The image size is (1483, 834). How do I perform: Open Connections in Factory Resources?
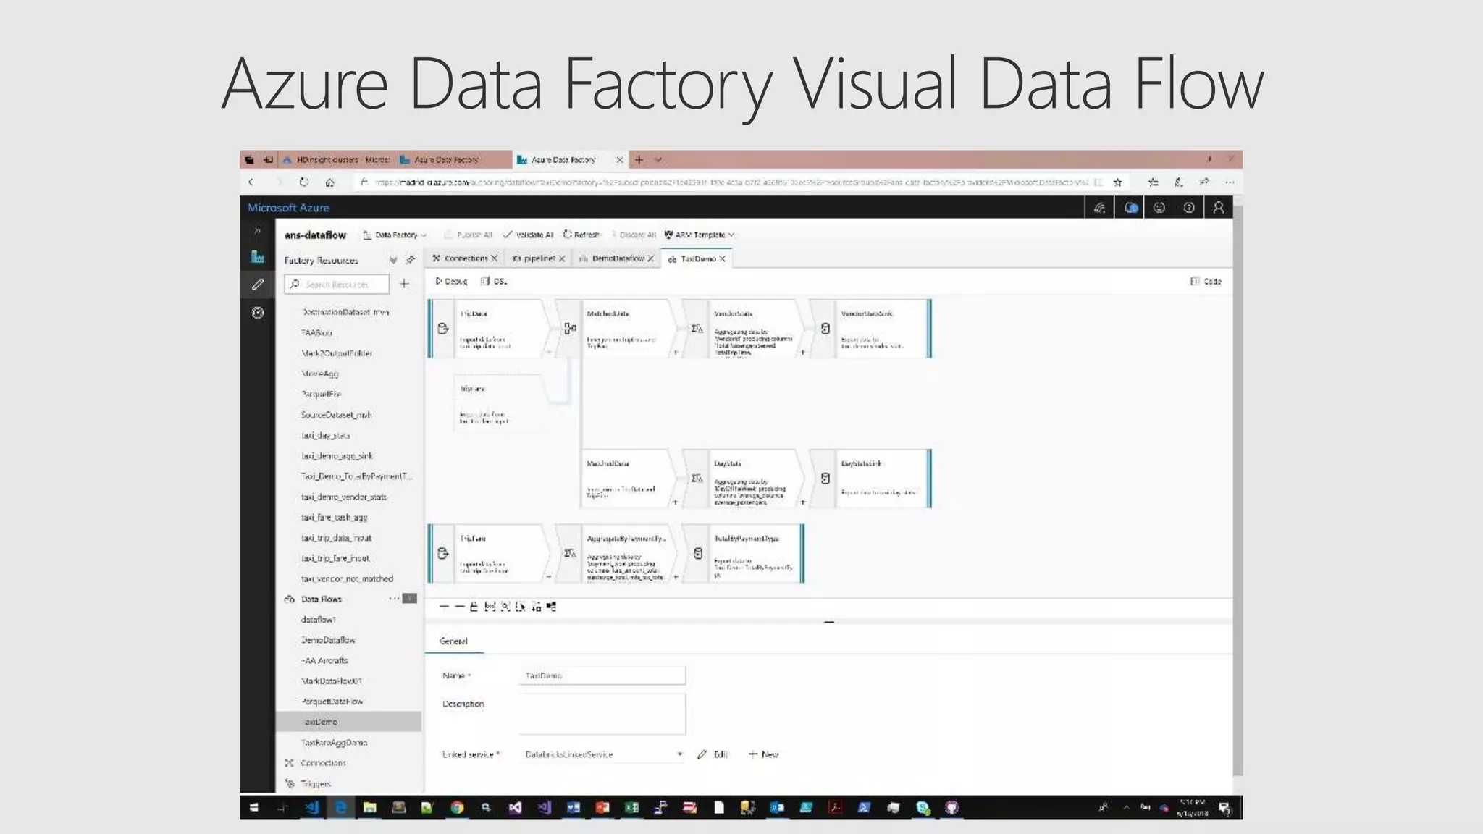(323, 763)
